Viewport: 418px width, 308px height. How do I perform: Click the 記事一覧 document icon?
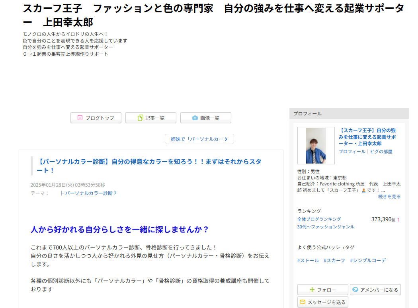tap(140, 118)
